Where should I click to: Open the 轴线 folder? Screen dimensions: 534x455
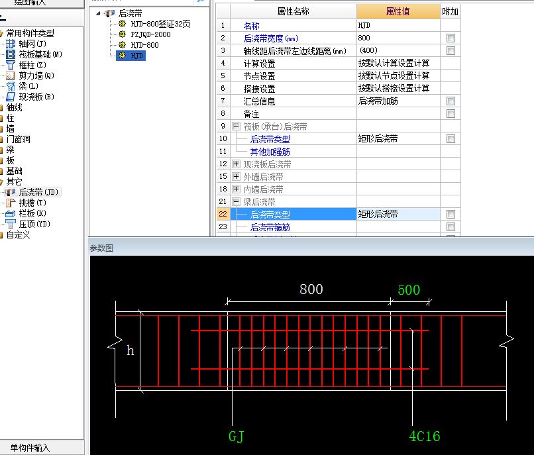(x=14, y=107)
